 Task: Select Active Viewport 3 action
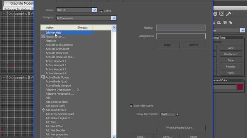pyautogui.click(x=56, y=69)
